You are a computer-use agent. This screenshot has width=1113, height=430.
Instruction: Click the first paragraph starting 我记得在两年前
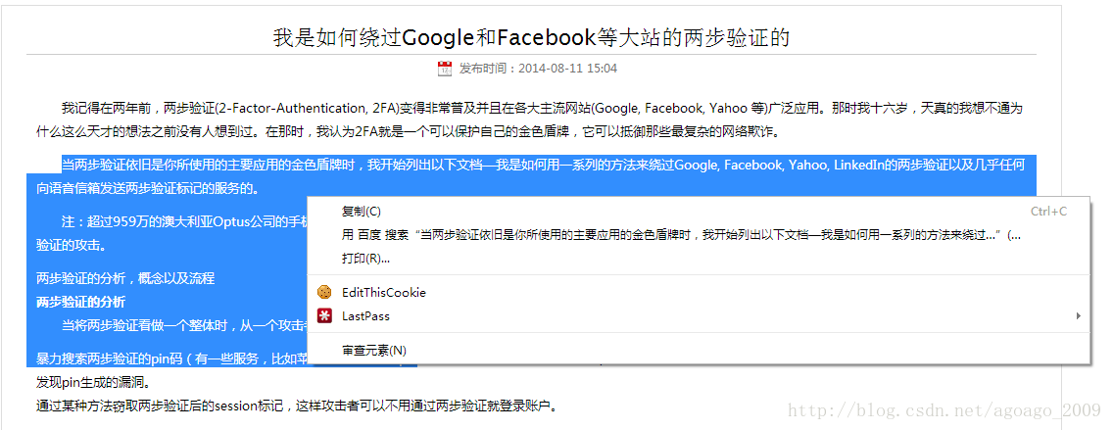(531, 119)
